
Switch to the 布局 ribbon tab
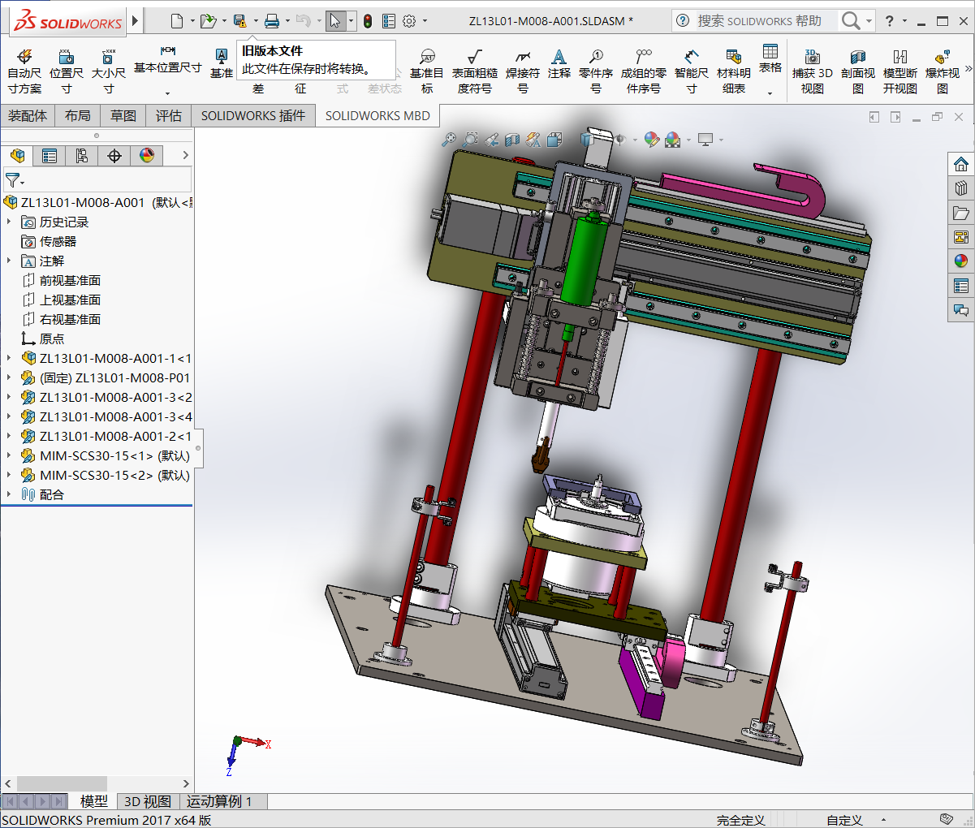click(x=78, y=116)
